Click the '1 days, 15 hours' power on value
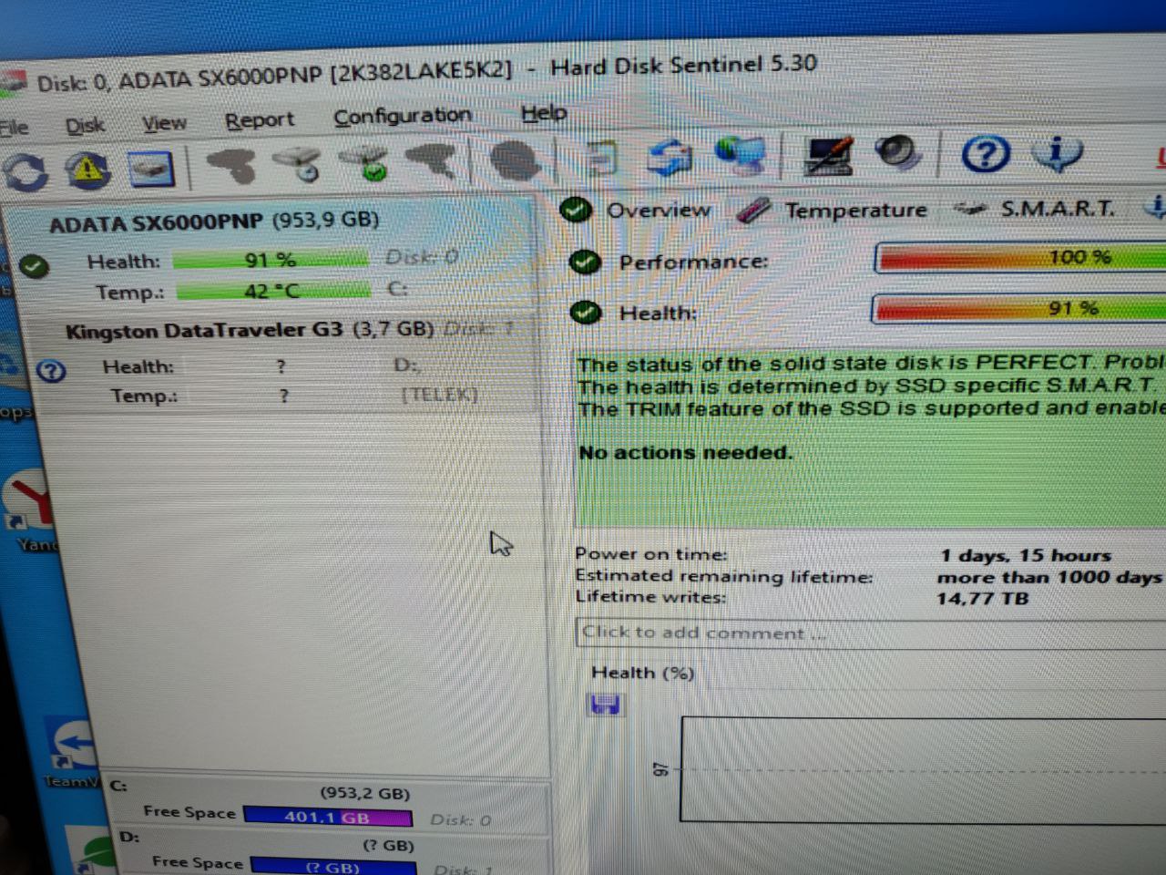 pyautogui.click(x=1026, y=555)
